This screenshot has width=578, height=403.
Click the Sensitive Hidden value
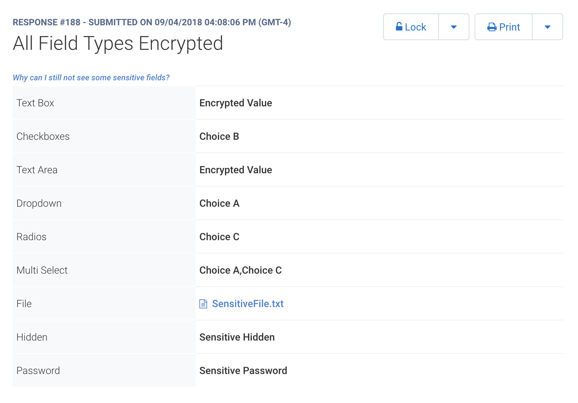pos(237,337)
